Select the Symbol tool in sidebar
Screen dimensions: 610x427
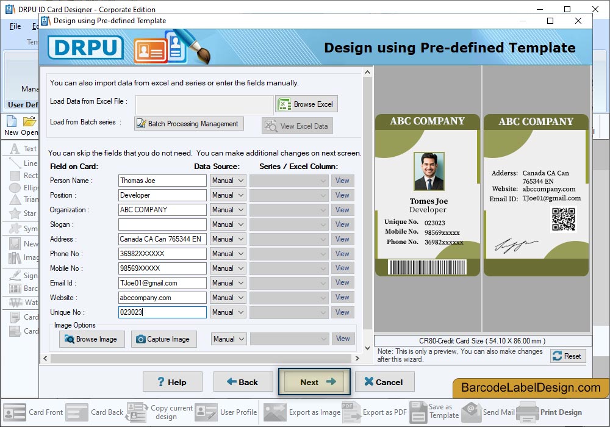pyautogui.click(x=23, y=228)
